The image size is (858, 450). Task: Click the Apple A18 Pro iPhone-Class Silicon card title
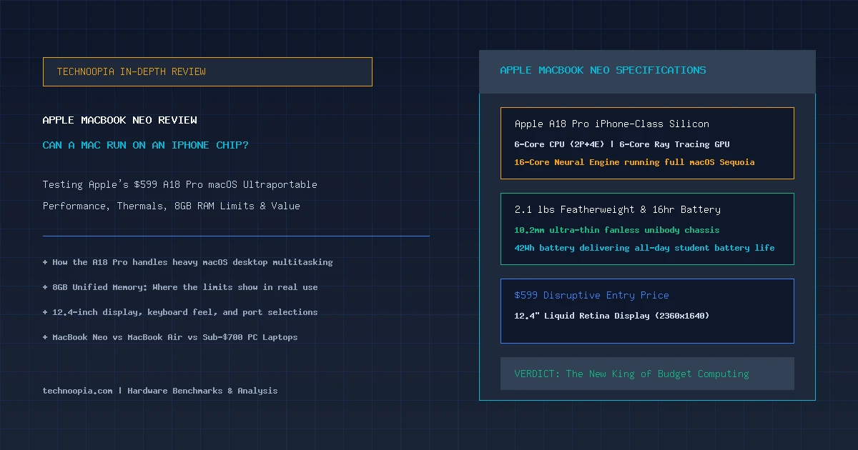point(612,124)
